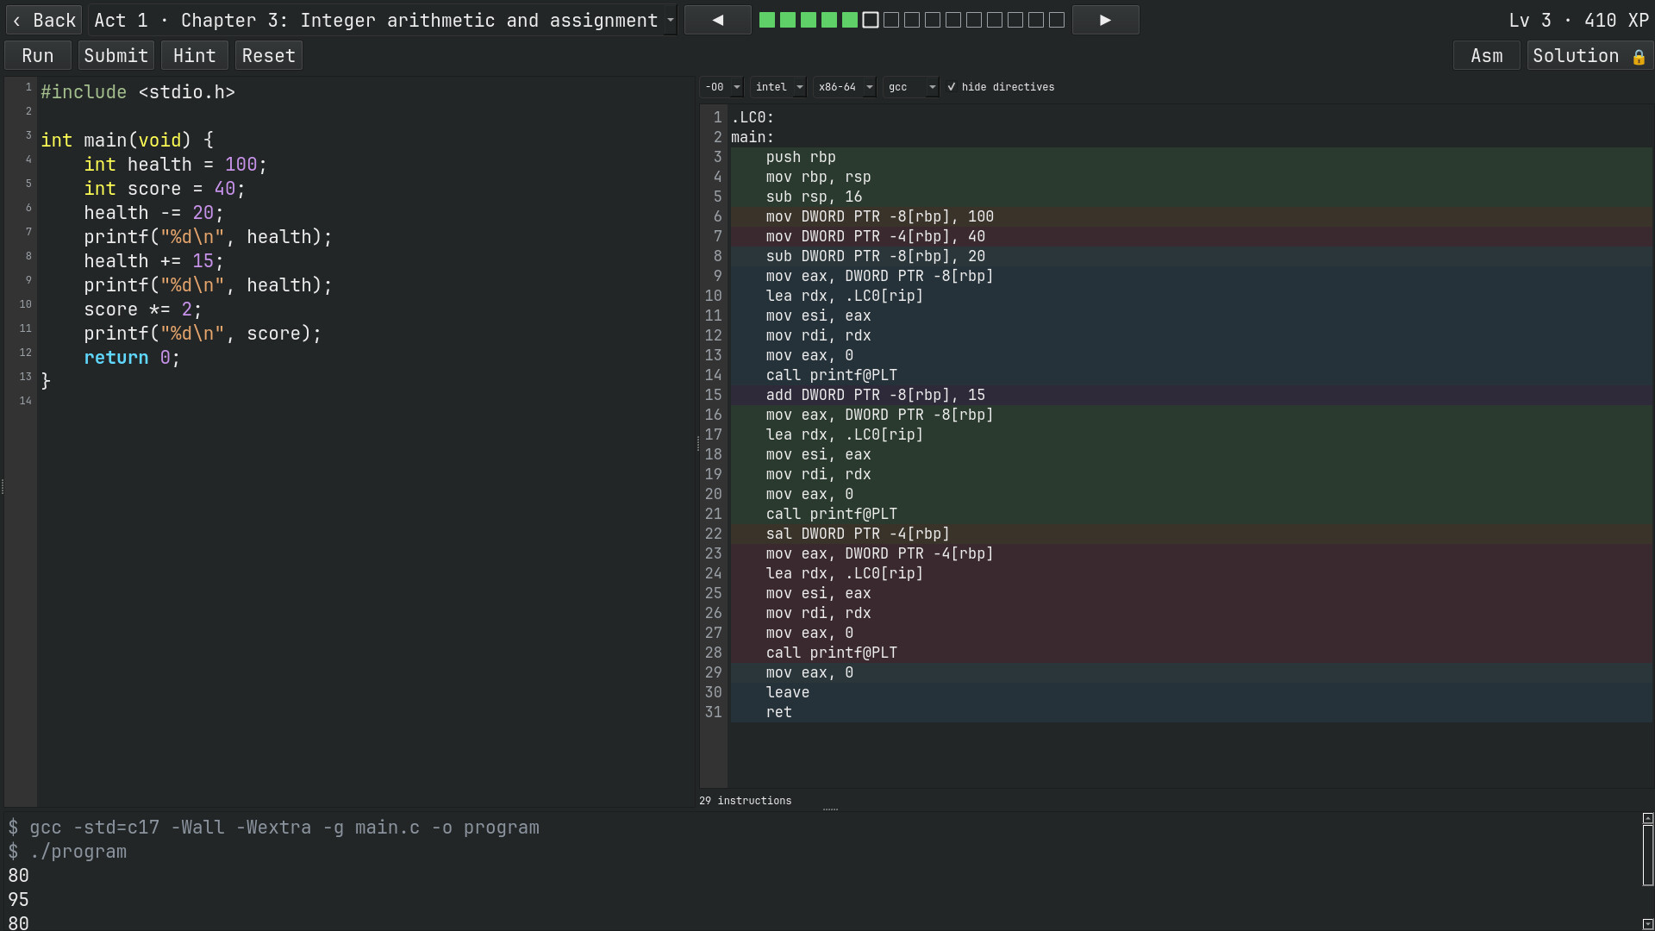Go to the next exercise with the right arrow
Image resolution: width=1655 pixels, height=931 pixels.
1105,20
